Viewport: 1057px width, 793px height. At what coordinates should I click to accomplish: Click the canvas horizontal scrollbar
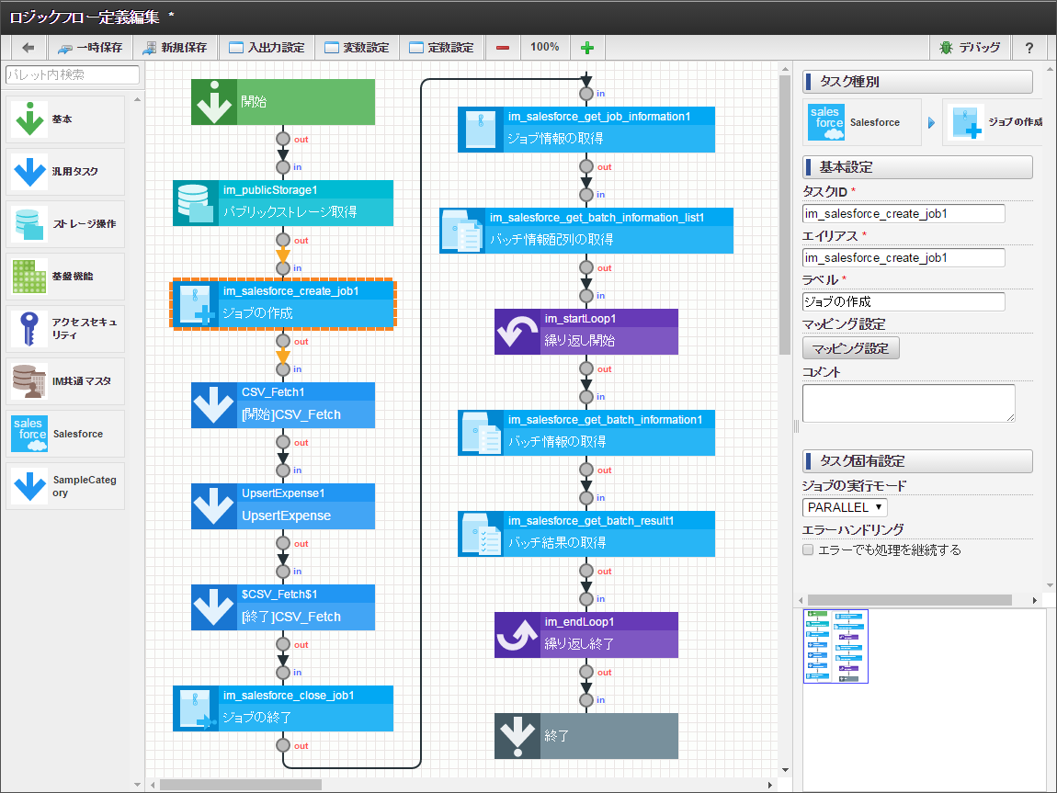pyautogui.click(x=240, y=785)
